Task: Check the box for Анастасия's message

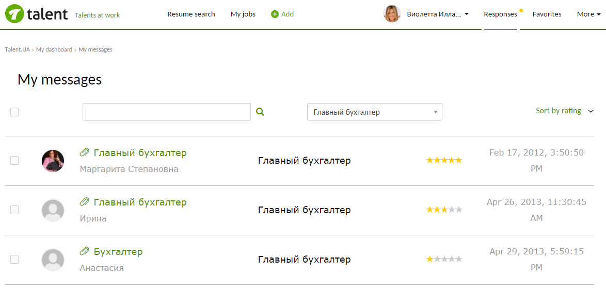Action: coord(14,259)
